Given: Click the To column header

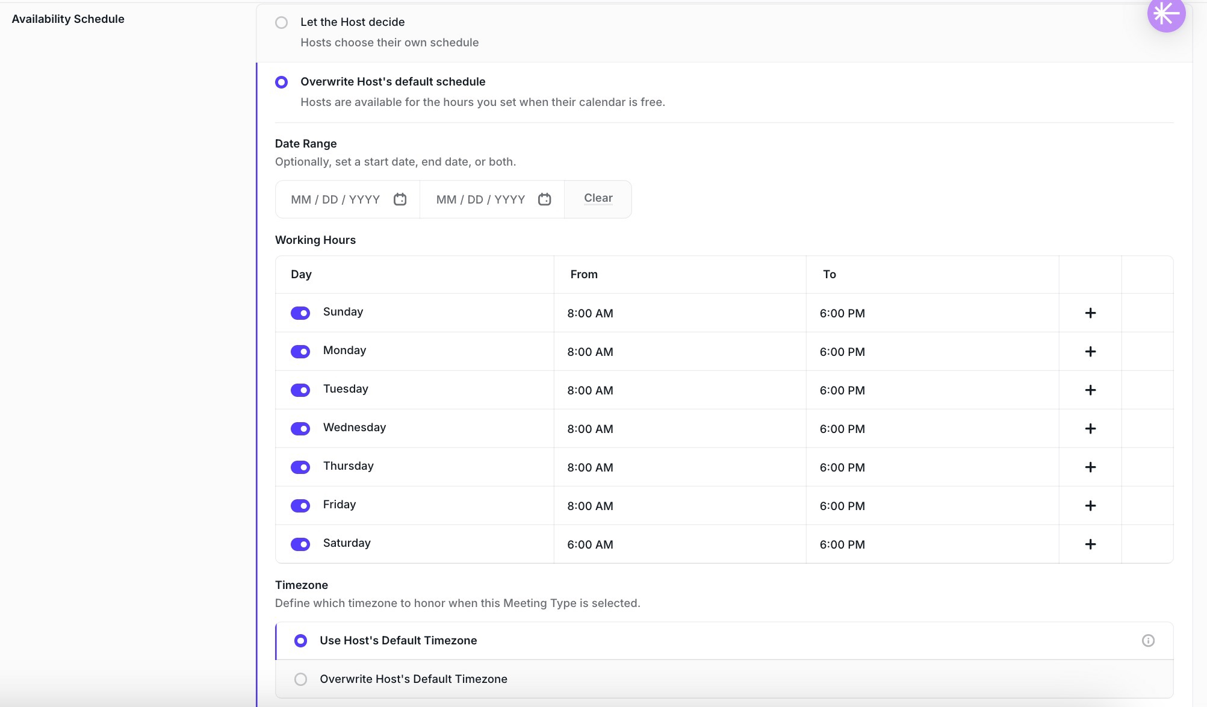Looking at the screenshot, I should coord(830,275).
